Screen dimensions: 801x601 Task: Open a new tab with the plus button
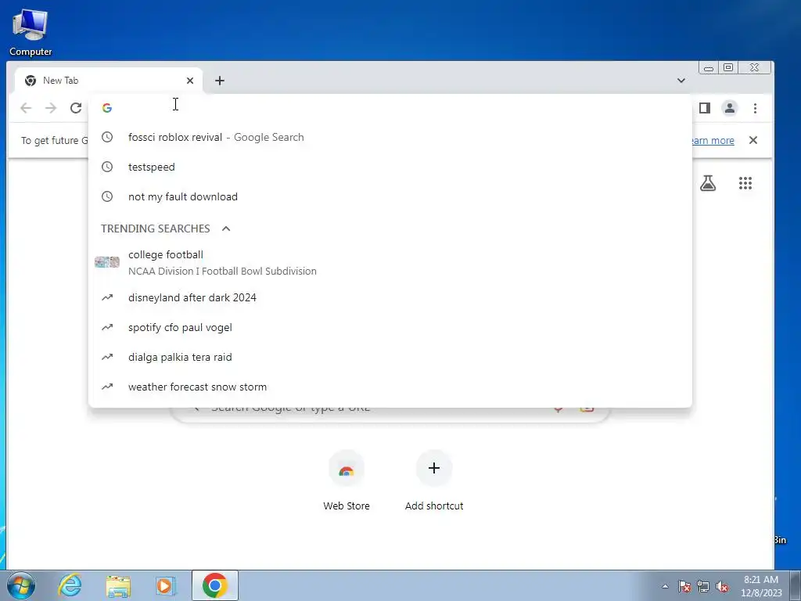tap(220, 81)
